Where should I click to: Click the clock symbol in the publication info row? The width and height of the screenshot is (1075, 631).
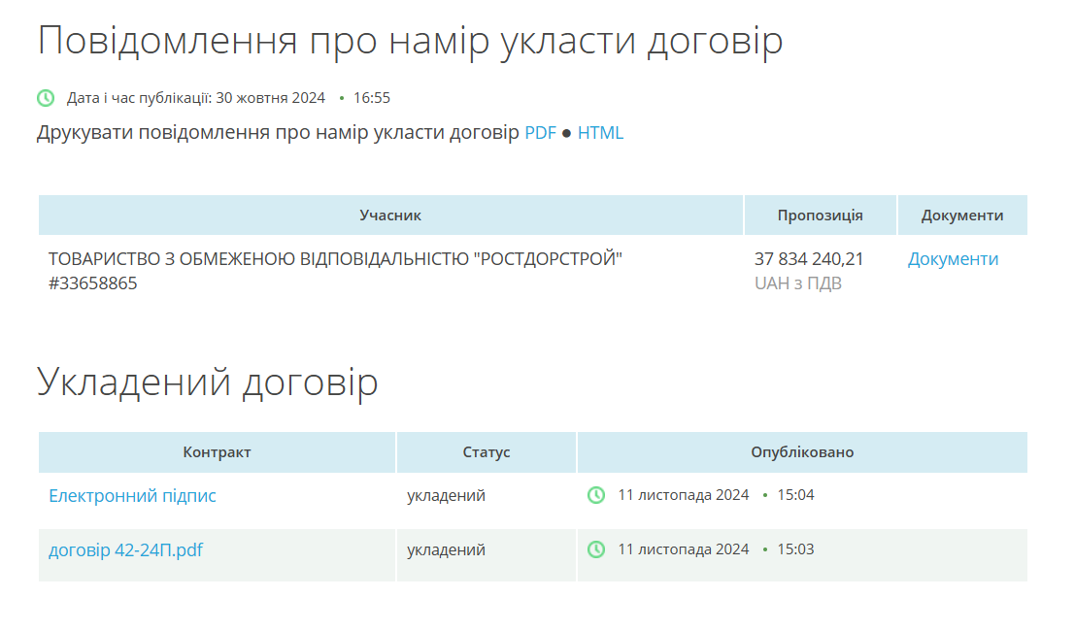click(44, 96)
